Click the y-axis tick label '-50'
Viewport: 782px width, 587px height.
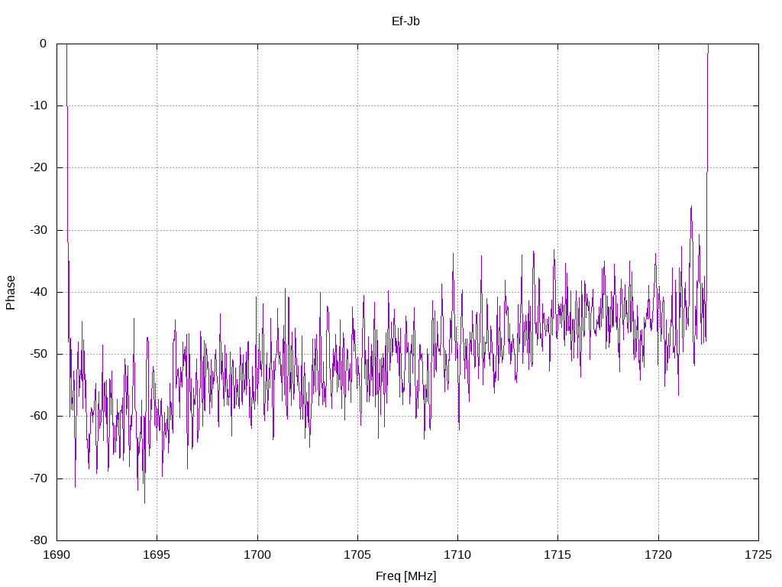click(x=38, y=354)
